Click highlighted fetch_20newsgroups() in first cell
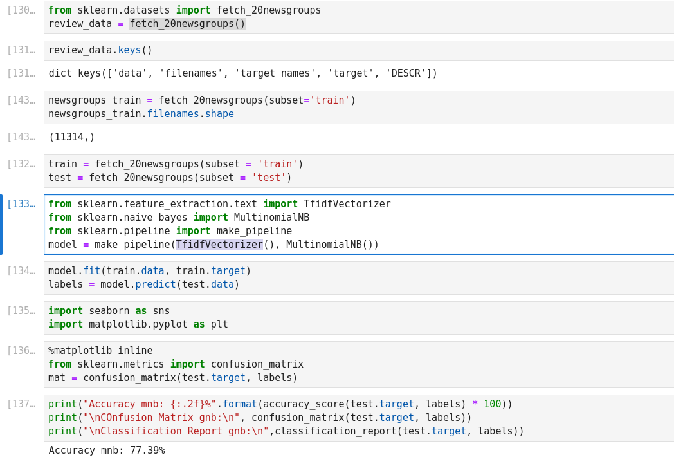674x466 pixels. (x=187, y=24)
